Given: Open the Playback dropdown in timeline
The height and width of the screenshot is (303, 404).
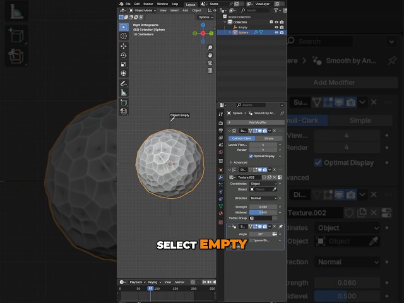Looking at the screenshot, I should (x=138, y=282).
